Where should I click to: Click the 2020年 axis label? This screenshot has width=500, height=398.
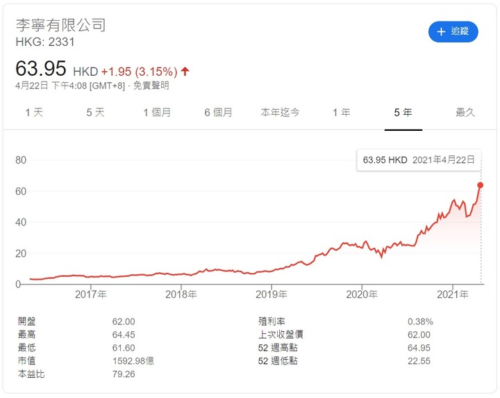[x=362, y=294]
